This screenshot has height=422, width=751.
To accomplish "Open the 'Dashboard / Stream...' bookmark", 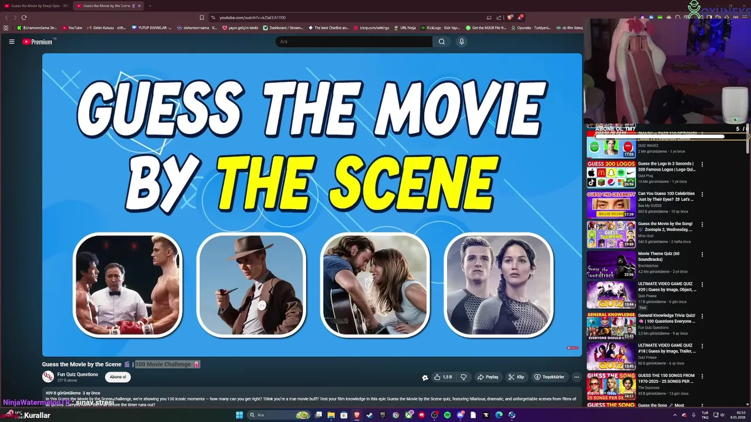I will [283, 28].
